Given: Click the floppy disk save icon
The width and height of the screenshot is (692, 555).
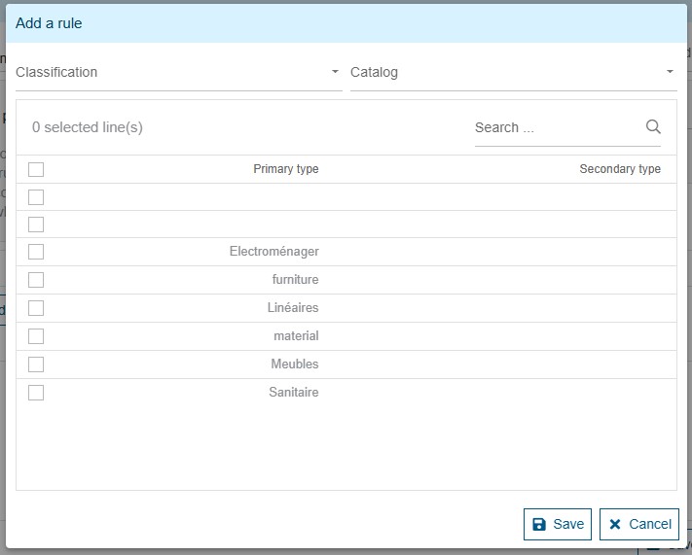Looking at the screenshot, I should (x=539, y=524).
